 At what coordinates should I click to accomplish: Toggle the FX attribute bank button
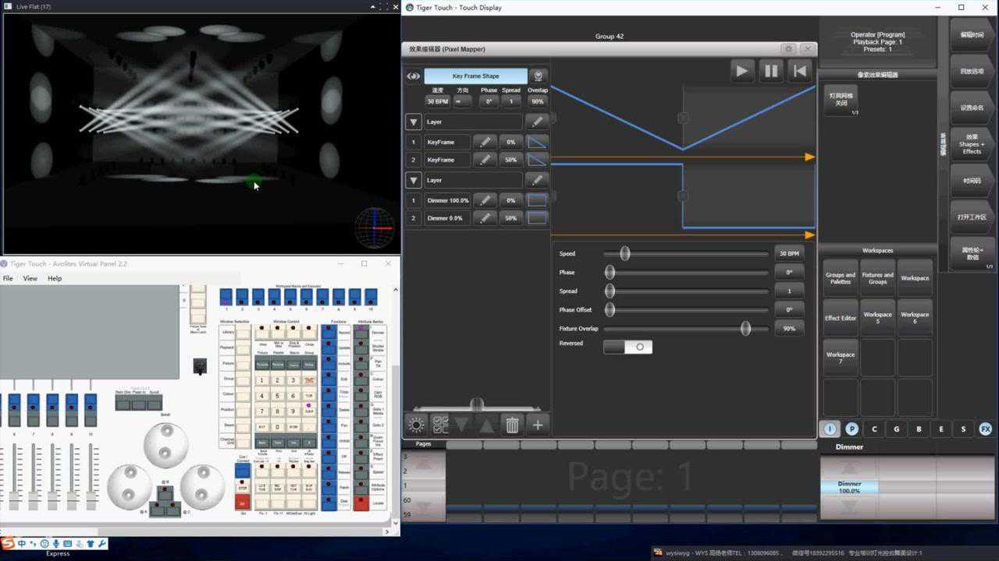tap(985, 429)
